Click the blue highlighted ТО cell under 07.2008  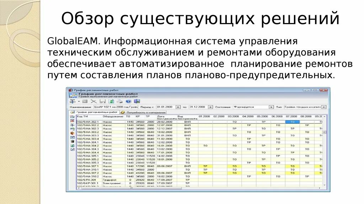pos(292,122)
